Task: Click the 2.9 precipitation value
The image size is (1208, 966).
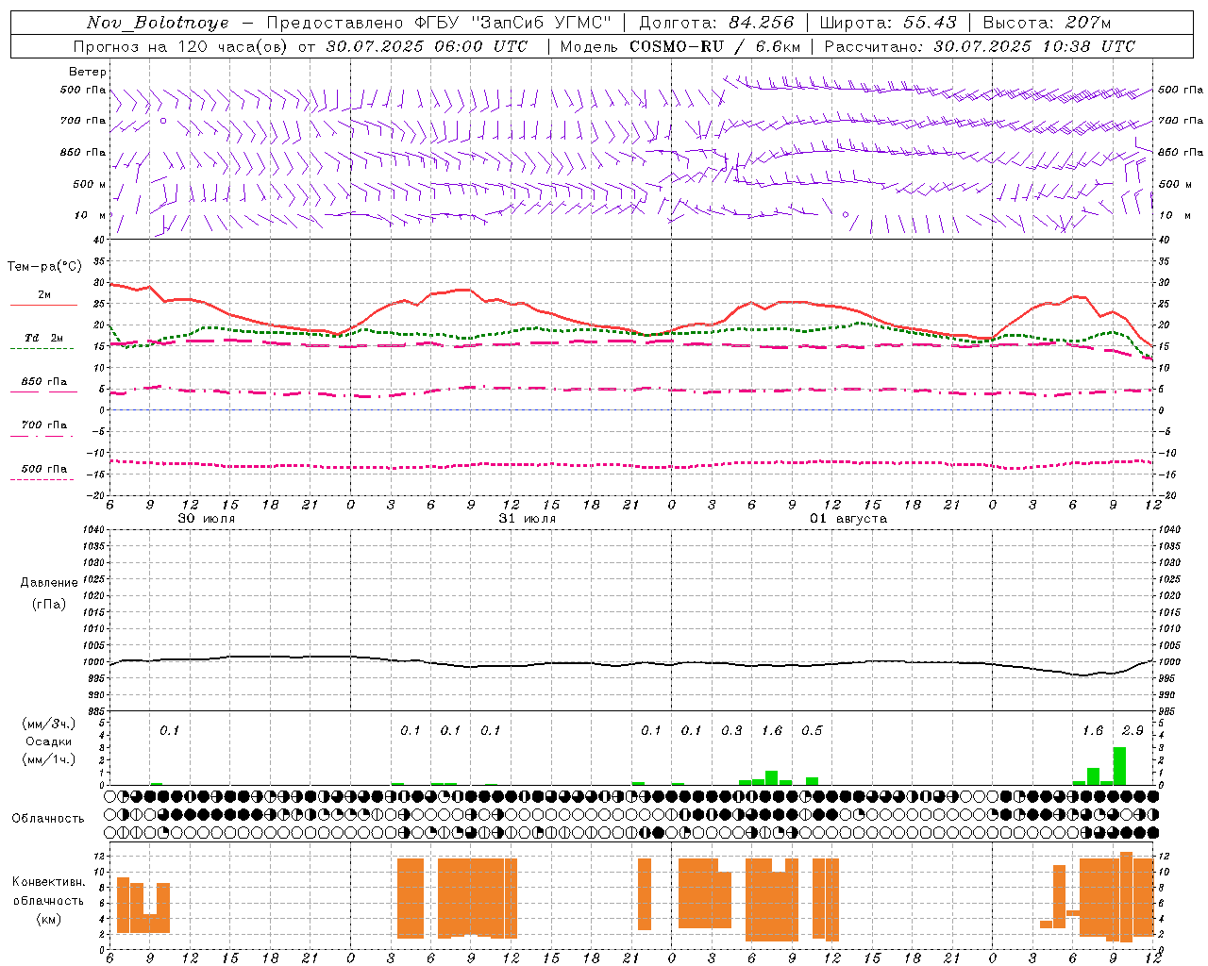Action: (1132, 730)
